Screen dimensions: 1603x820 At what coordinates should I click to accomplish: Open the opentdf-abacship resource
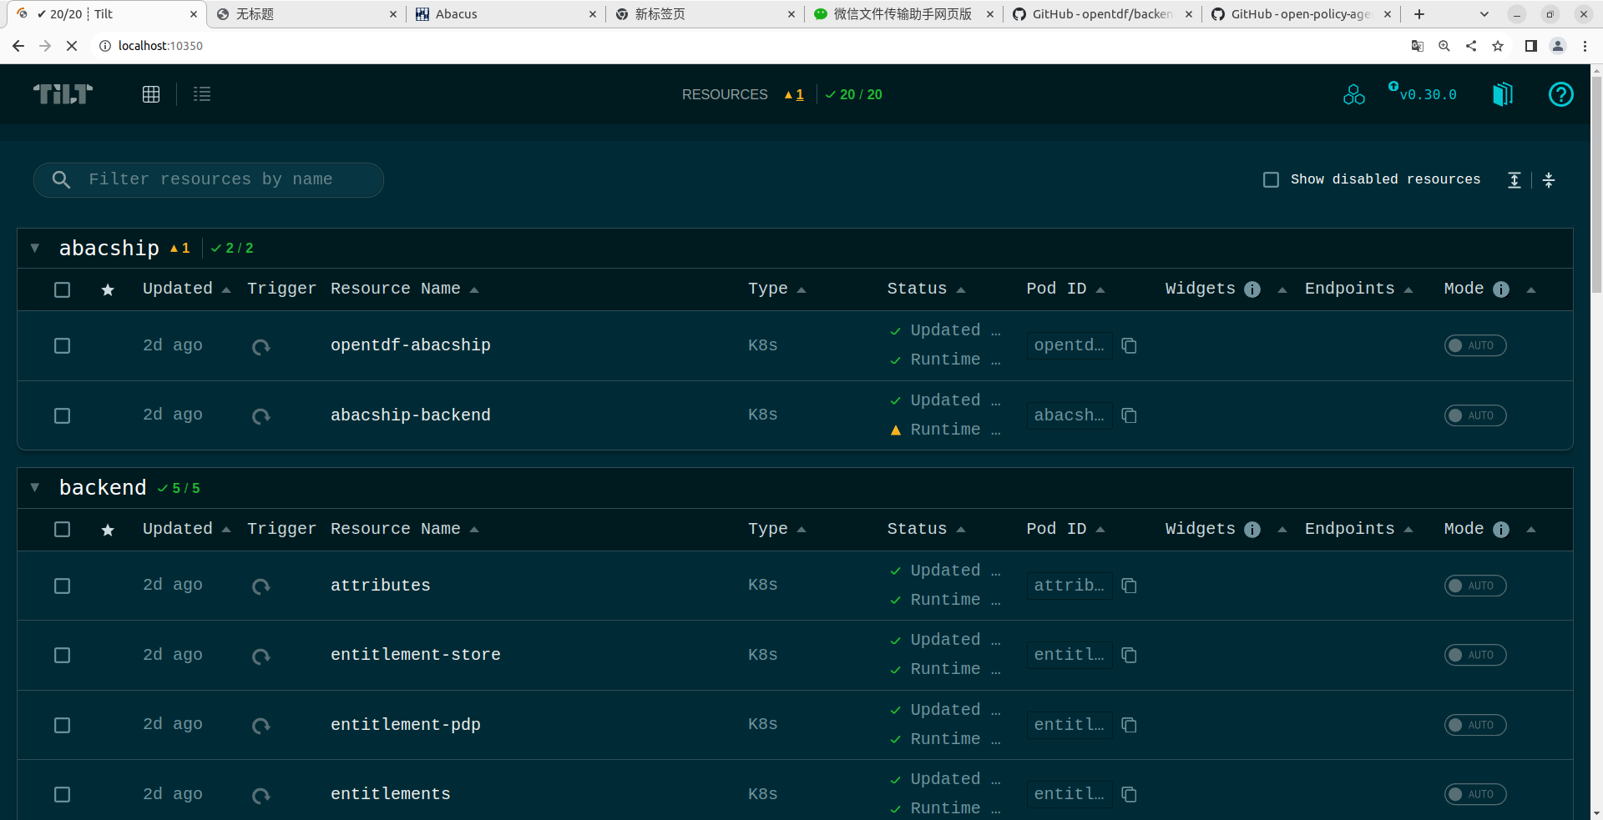click(411, 345)
